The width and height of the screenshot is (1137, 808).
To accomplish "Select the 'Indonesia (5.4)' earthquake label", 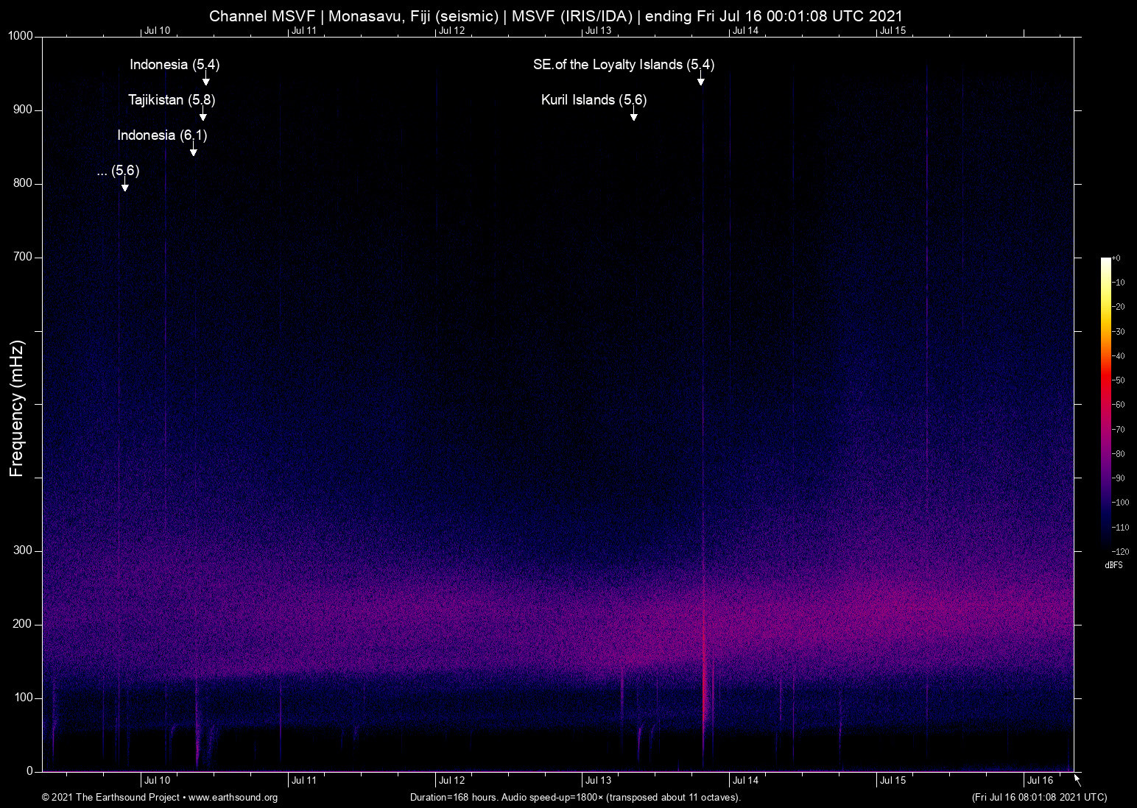I will click(175, 65).
